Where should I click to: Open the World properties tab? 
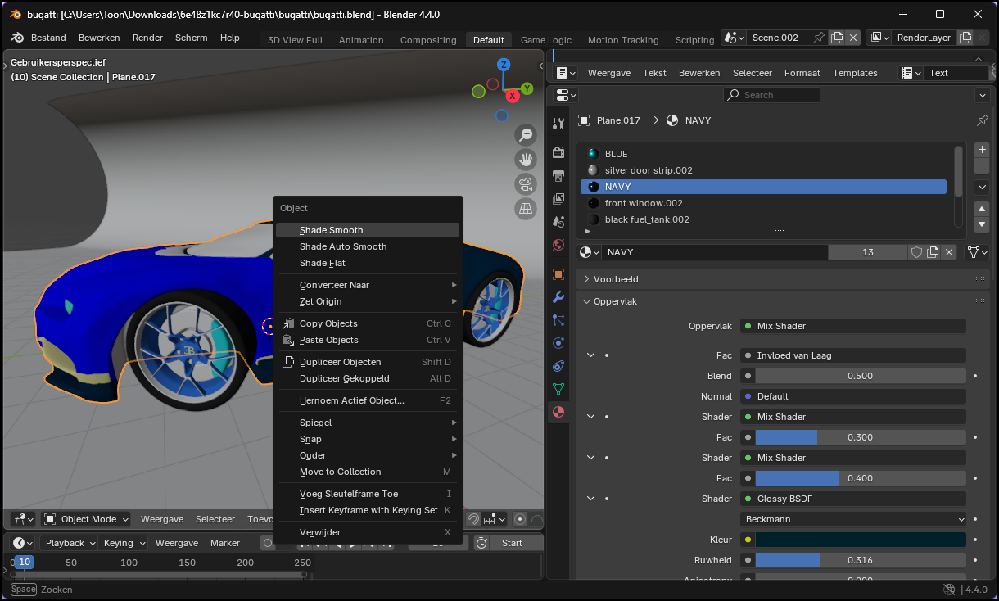558,243
